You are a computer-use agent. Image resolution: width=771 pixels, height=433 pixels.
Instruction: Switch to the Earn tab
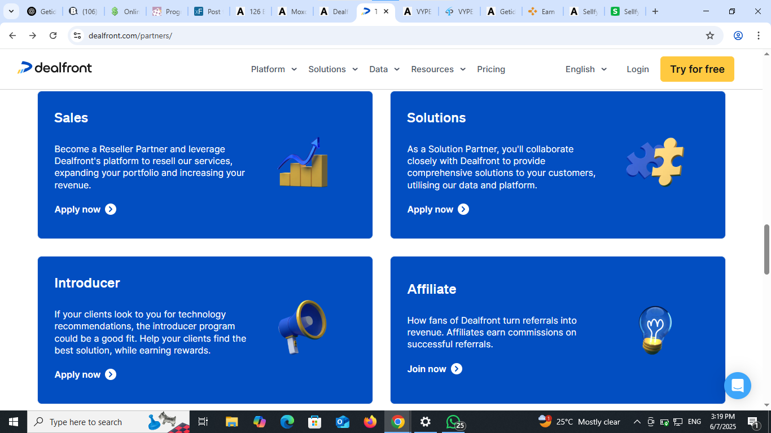point(542,11)
